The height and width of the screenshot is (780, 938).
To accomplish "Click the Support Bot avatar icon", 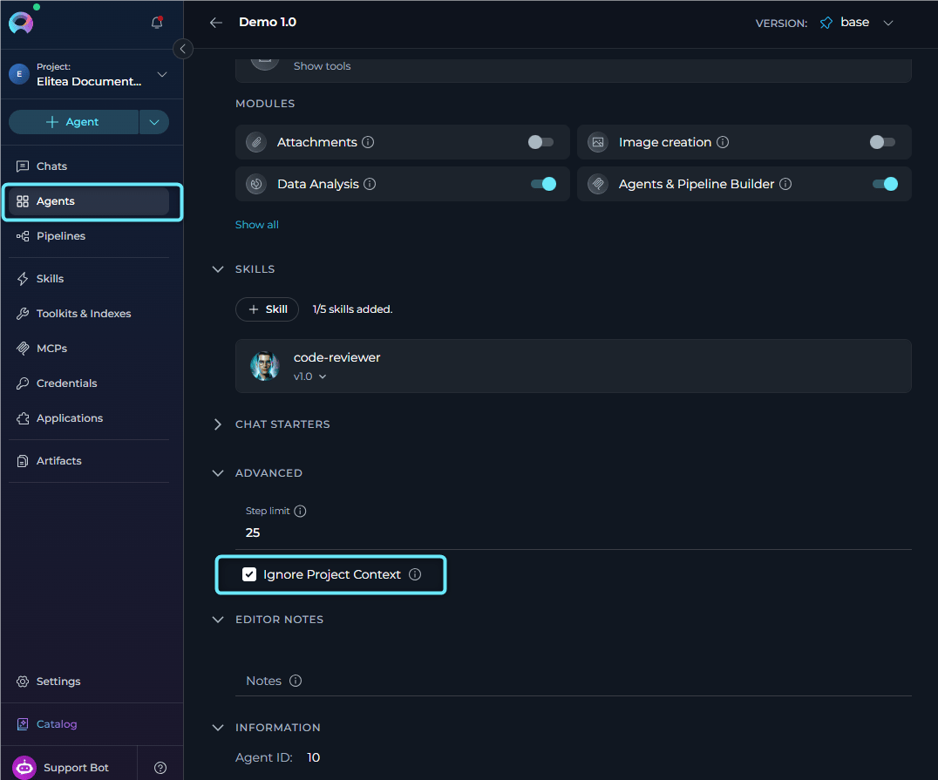I will click(x=24, y=768).
